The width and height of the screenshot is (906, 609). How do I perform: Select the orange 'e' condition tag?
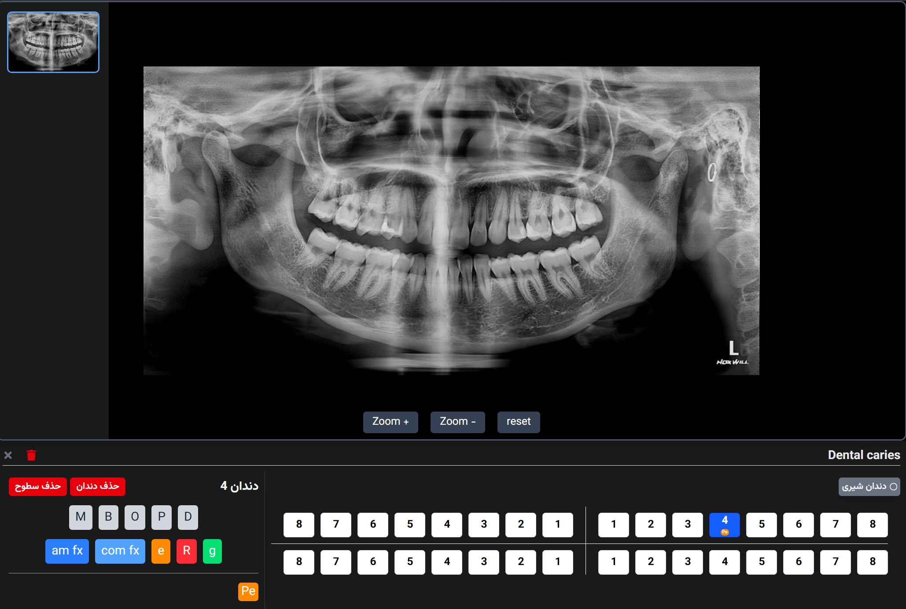tap(161, 551)
